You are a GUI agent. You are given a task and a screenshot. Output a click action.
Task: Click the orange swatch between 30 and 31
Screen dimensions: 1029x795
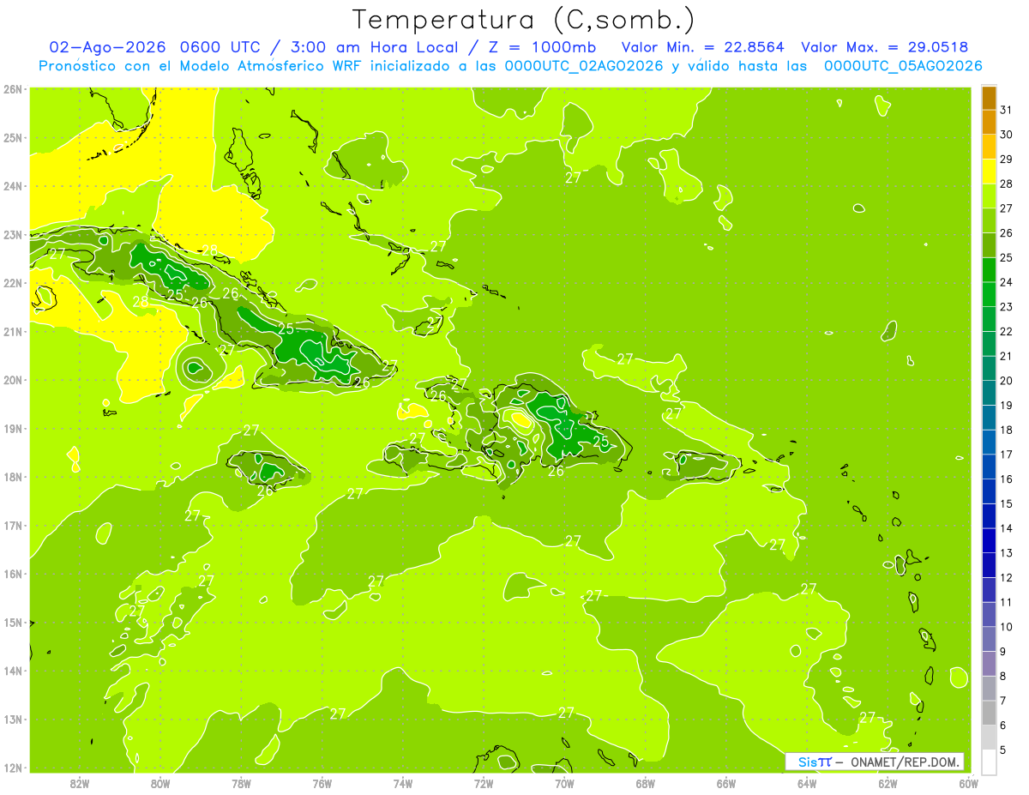click(989, 122)
